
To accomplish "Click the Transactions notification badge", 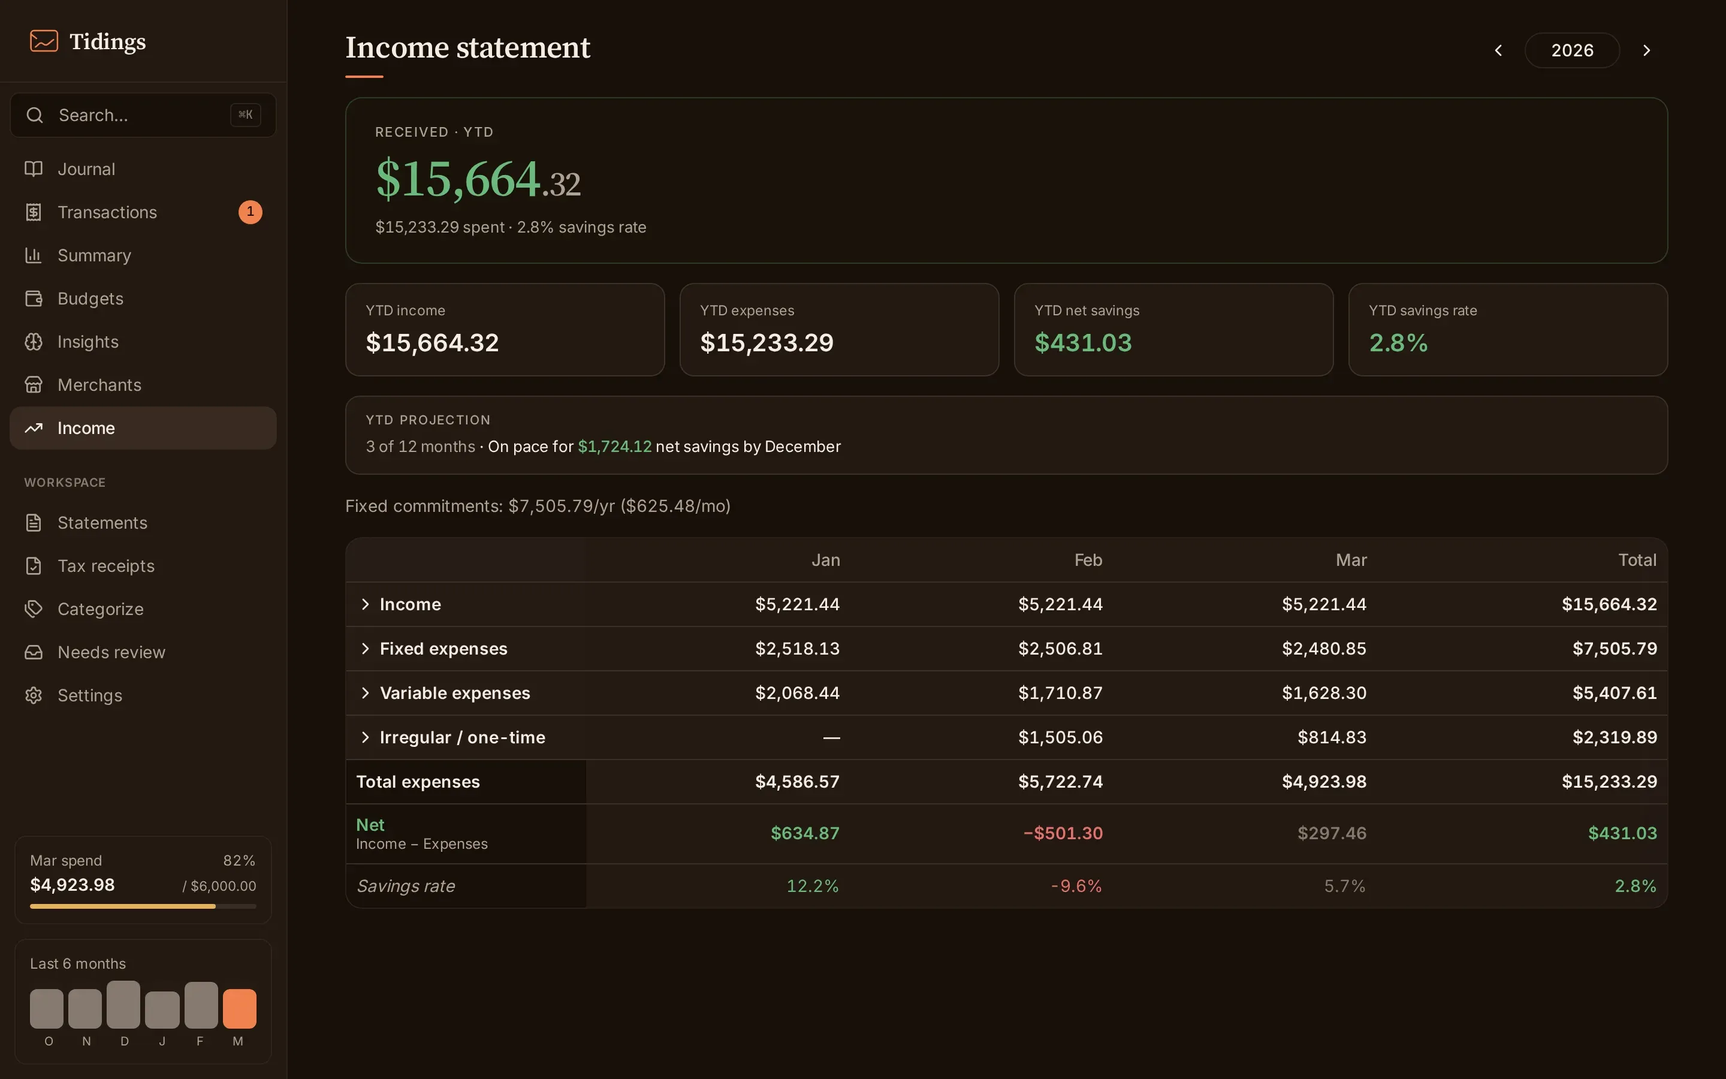I will (x=251, y=212).
